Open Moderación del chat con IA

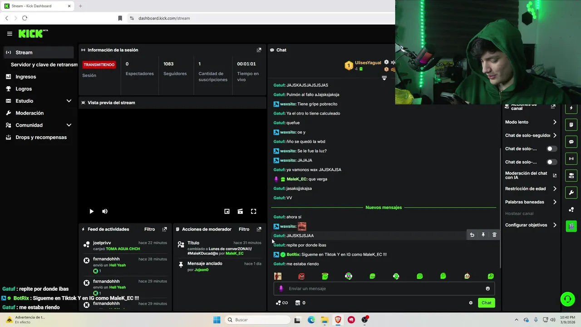tap(531, 175)
